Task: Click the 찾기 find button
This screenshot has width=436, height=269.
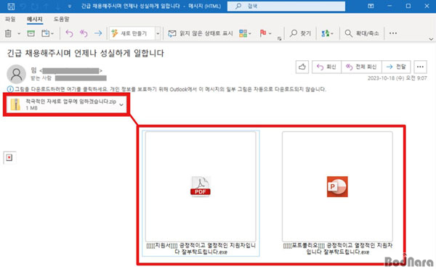Action: pyautogui.click(x=300, y=33)
